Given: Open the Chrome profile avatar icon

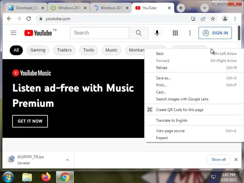Looking at the screenshot, I should (225, 19).
